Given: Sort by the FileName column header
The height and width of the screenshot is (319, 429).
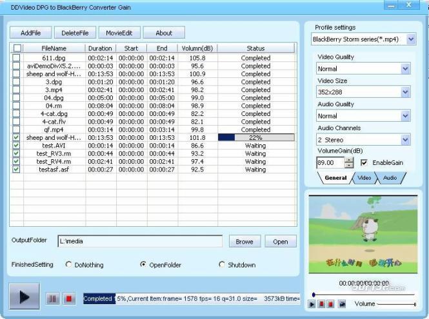Looking at the screenshot, I should (x=54, y=48).
